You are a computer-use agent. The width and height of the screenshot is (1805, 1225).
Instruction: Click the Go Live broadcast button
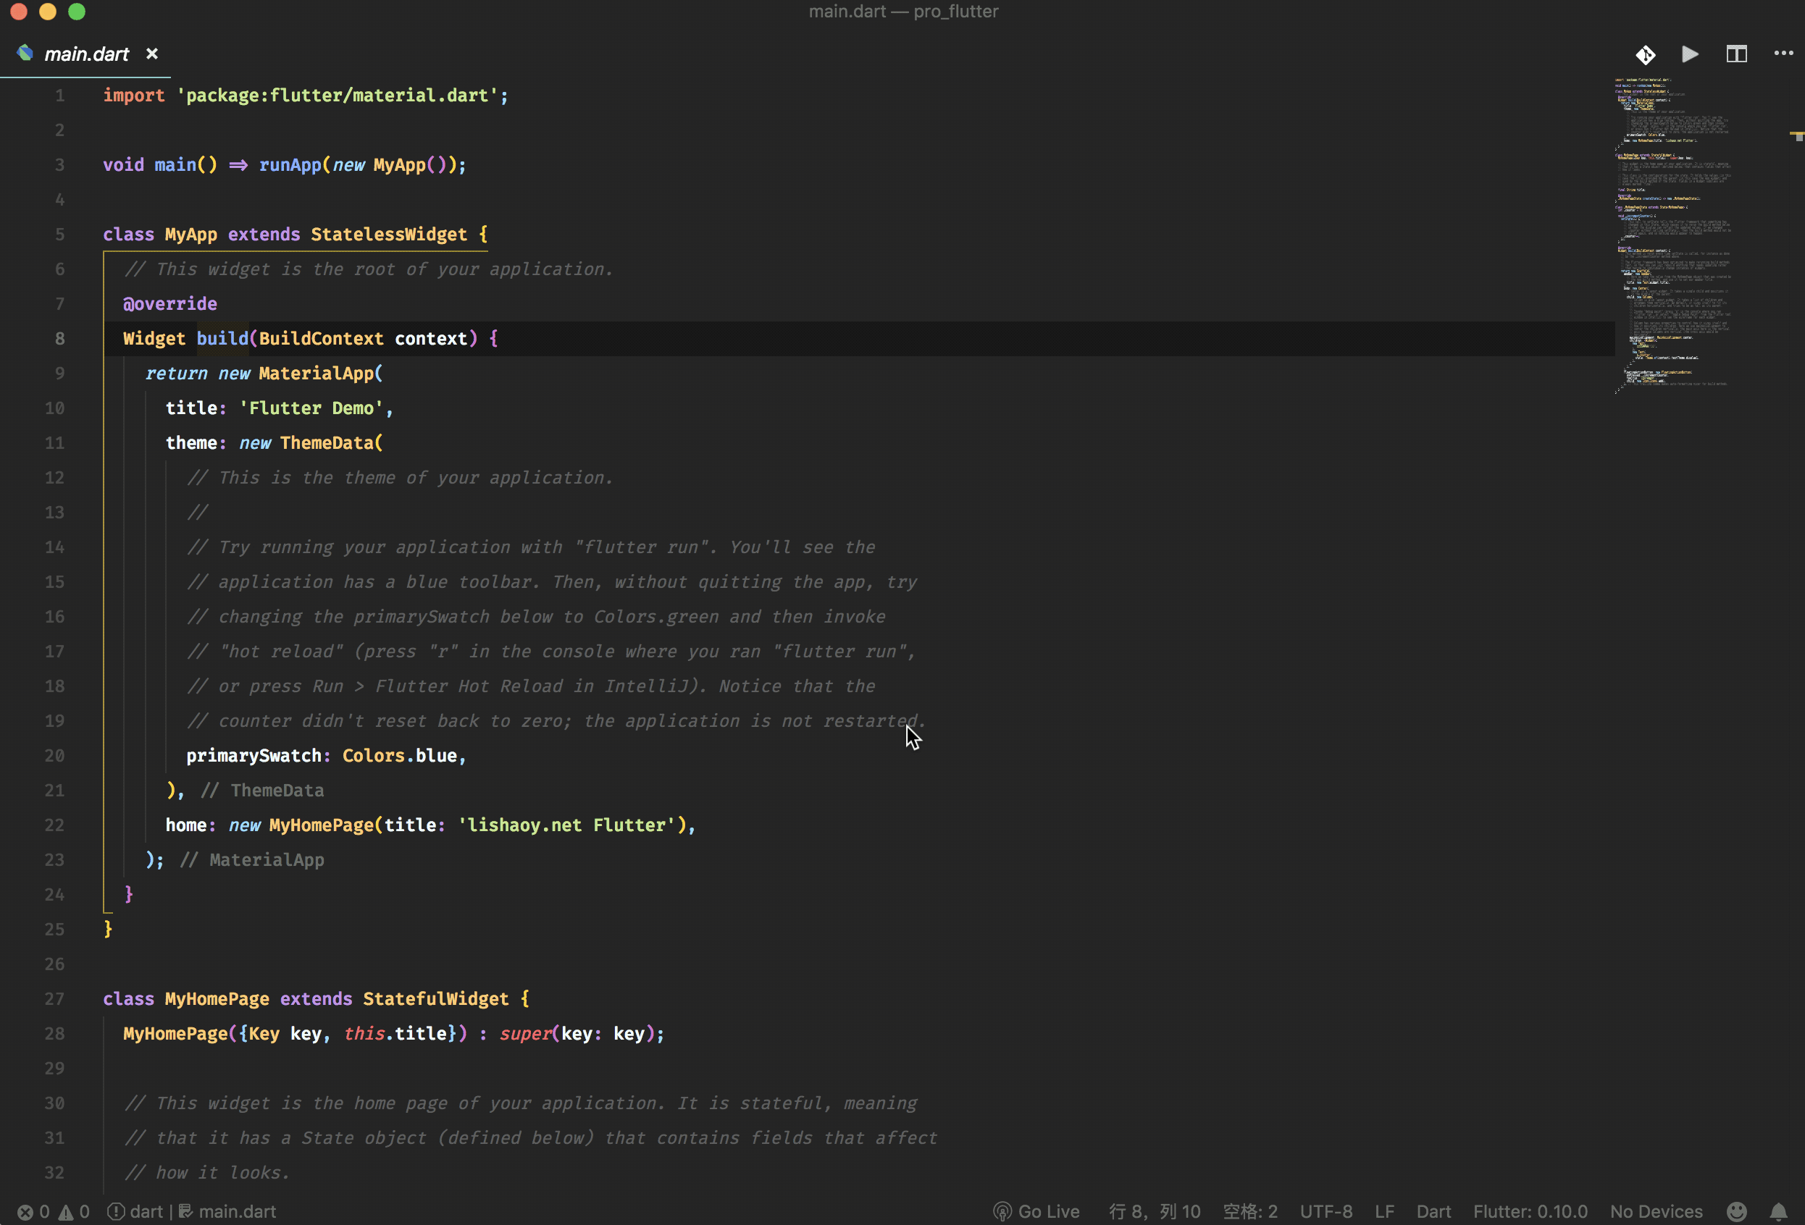1036,1211
